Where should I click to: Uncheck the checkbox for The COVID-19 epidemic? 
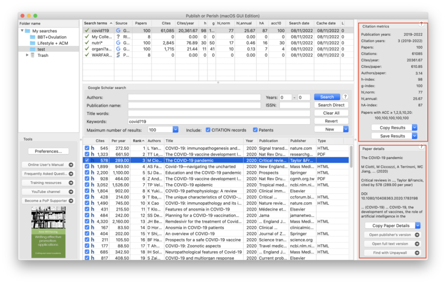[x=87, y=185]
